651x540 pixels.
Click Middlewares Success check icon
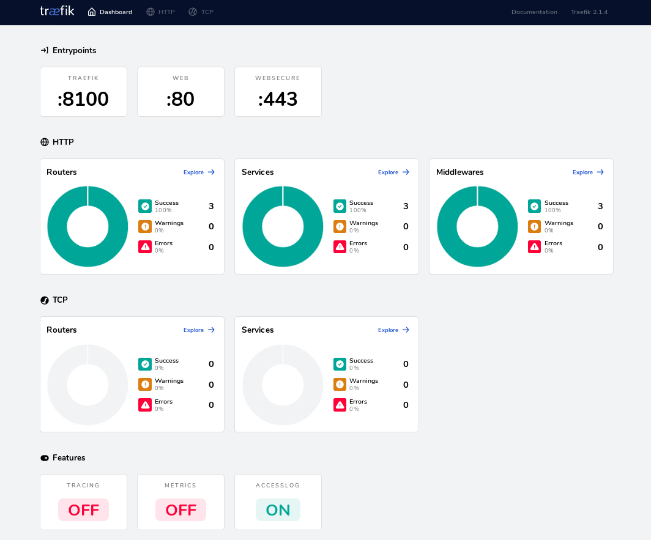point(534,206)
